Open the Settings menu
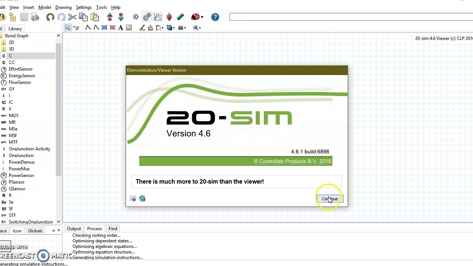 point(84,7)
